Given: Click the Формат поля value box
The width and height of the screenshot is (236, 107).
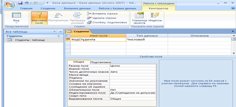Looking at the screenshot, I should point(133,69).
